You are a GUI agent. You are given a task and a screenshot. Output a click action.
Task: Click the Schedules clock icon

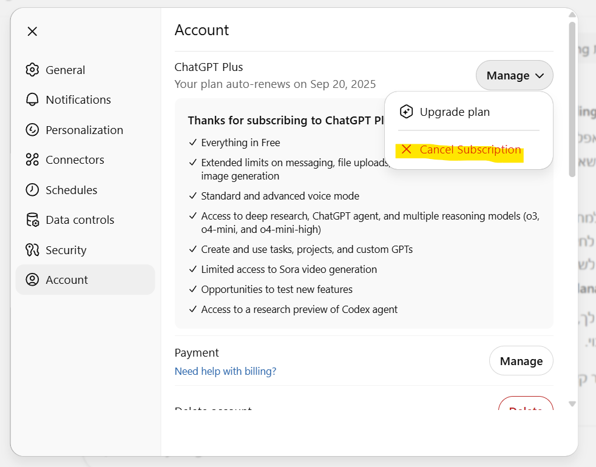click(x=32, y=190)
